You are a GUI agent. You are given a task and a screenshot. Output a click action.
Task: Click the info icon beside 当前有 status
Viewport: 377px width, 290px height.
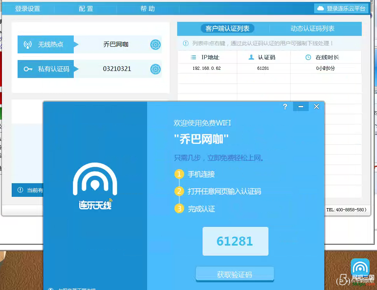pos(20,190)
